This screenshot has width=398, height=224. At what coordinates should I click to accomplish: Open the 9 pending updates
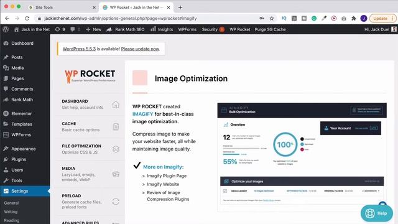click(60, 29)
